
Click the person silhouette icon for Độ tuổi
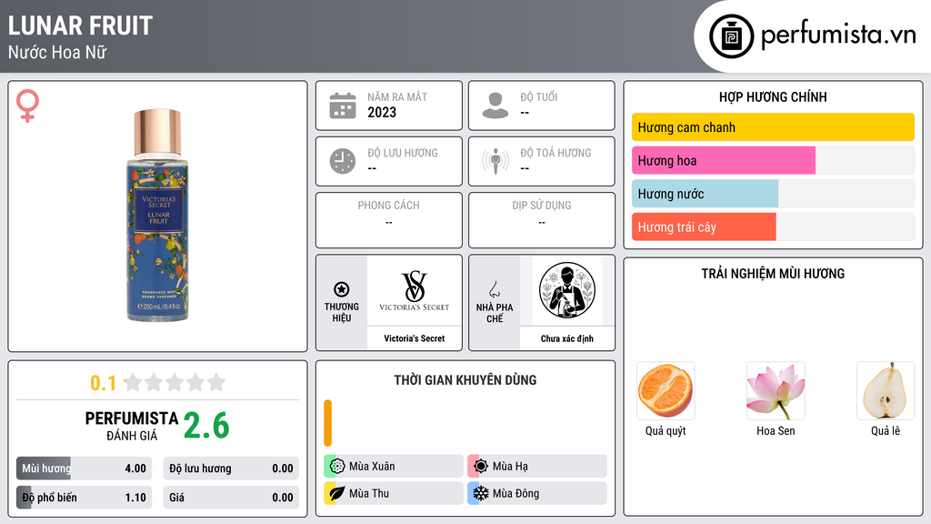pyautogui.click(x=496, y=106)
